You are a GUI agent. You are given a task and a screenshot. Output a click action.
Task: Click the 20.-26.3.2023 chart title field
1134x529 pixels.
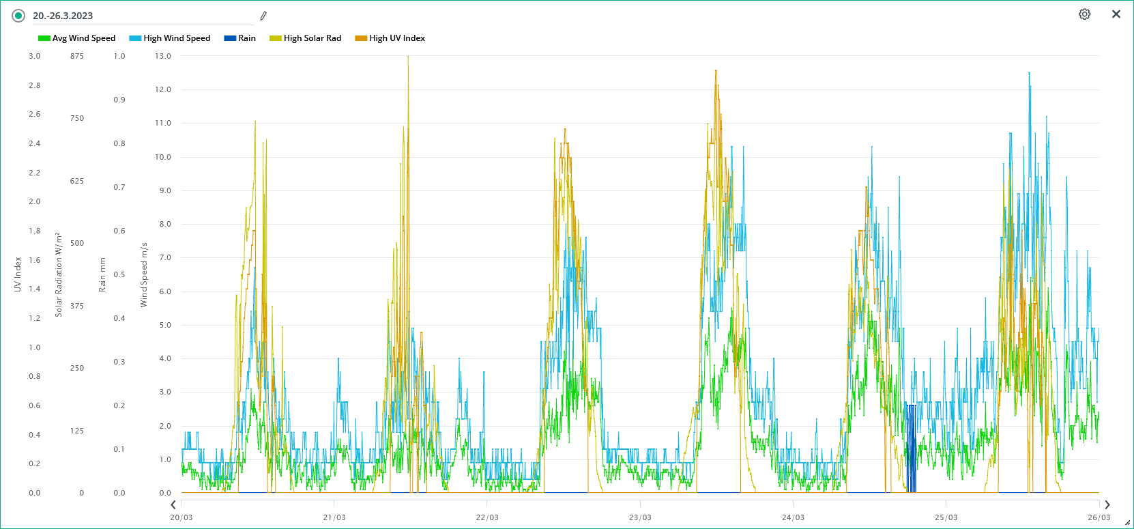coord(136,16)
